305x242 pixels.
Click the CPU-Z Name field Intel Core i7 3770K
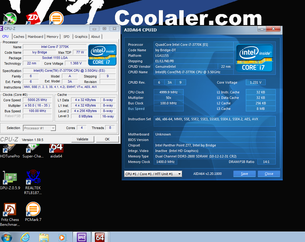point(55,47)
